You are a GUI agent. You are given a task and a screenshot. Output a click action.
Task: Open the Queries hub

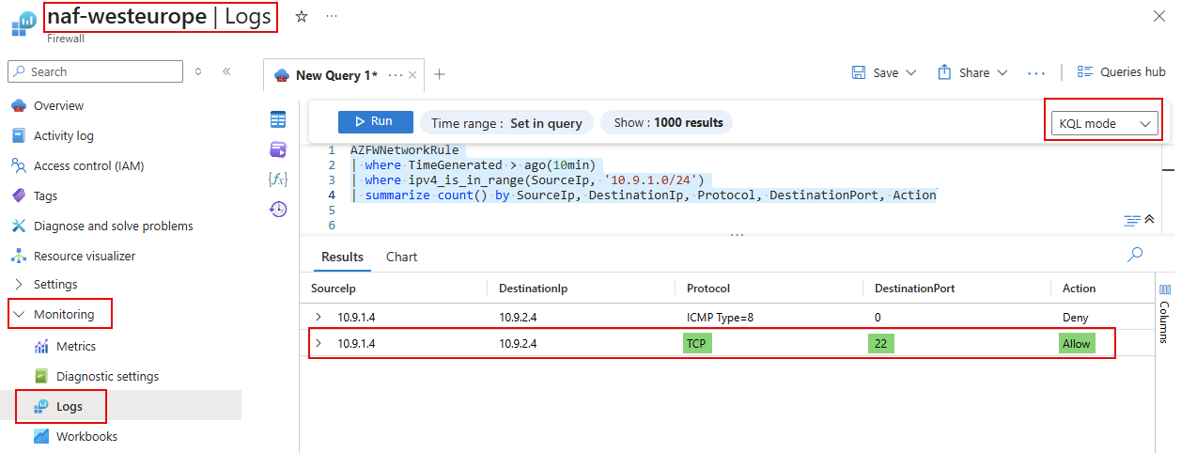pyautogui.click(x=1121, y=72)
